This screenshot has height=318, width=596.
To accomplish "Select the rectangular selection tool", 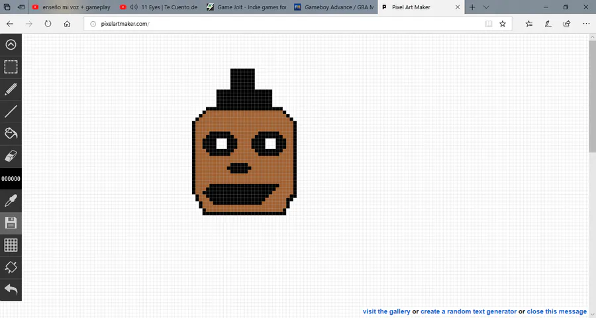I will click(11, 67).
